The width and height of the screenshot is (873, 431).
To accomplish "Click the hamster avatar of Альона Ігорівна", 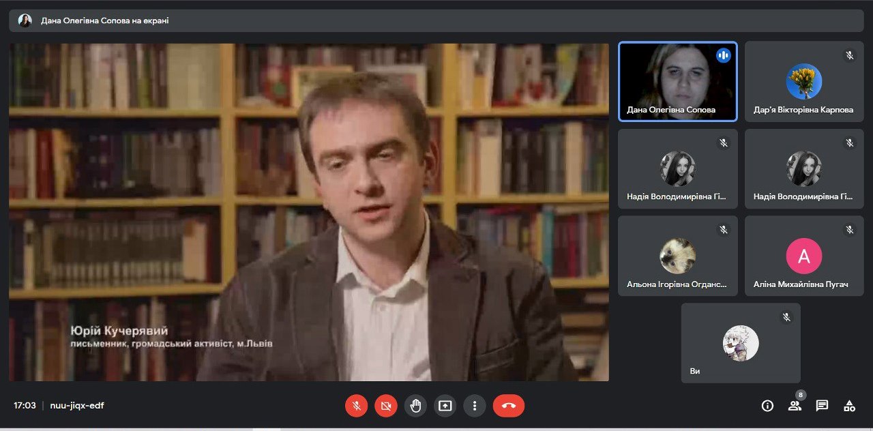I will click(678, 256).
